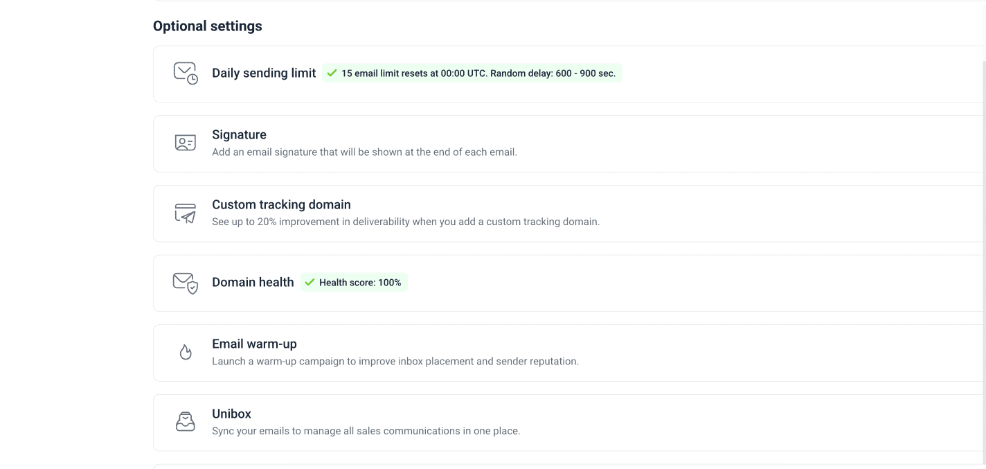Select the Email warm-up title
Viewport: 986px width, 469px height.
point(254,344)
